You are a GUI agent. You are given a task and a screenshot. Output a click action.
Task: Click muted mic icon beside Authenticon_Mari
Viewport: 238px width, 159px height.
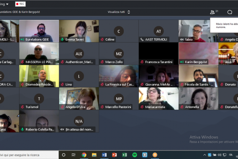pos(62,62)
